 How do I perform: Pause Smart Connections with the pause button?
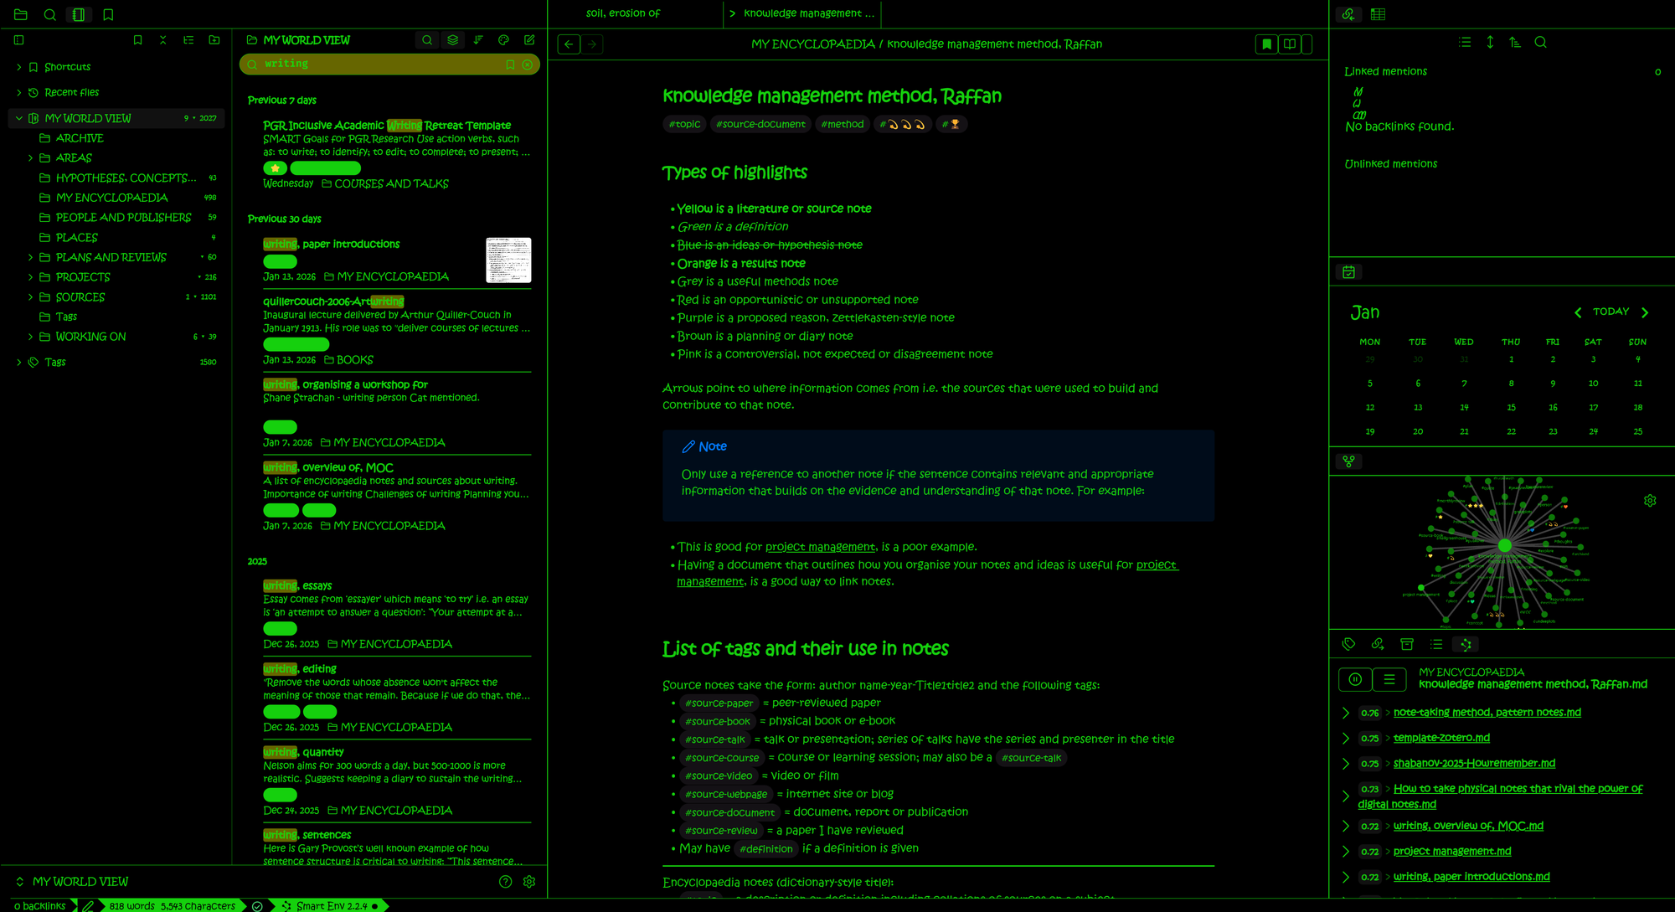pos(1355,679)
